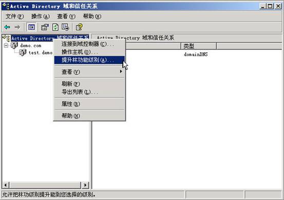This screenshot has height=200, width=284.
Task: Open the 帮助(H) menu in the menu bar
Action: [x=92, y=16]
